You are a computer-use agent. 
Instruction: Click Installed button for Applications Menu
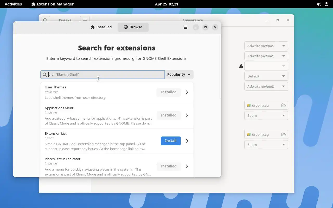point(169,115)
